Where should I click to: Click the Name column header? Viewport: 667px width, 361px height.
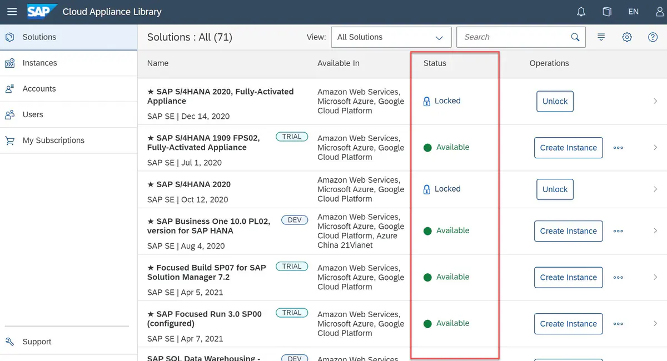pyautogui.click(x=158, y=63)
